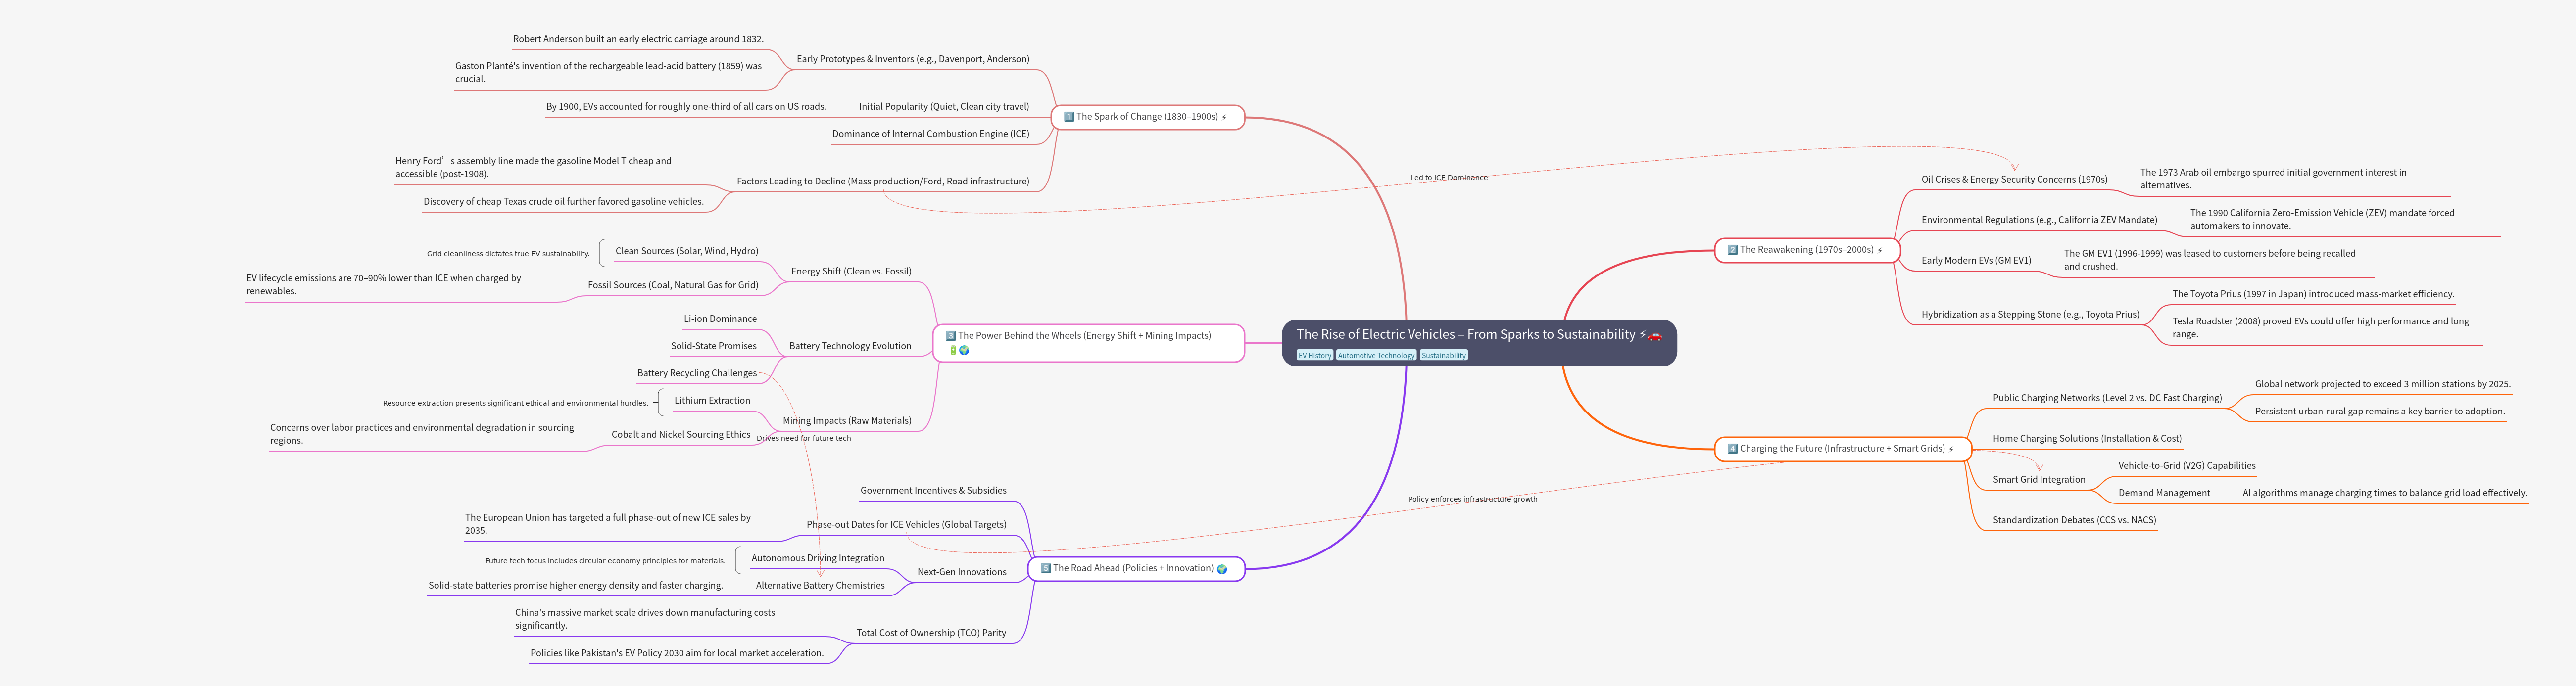Select the Smart Grid Integration subtopic
Image resolution: width=2576 pixels, height=686 pixels.
click(2038, 480)
